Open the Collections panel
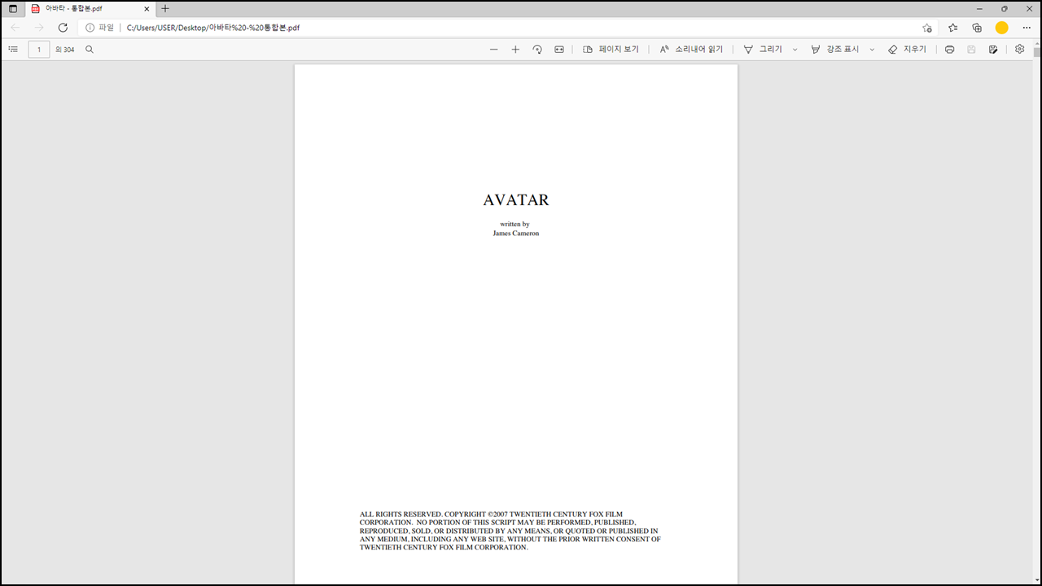Viewport: 1042px width, 586px height. [977, 28]
